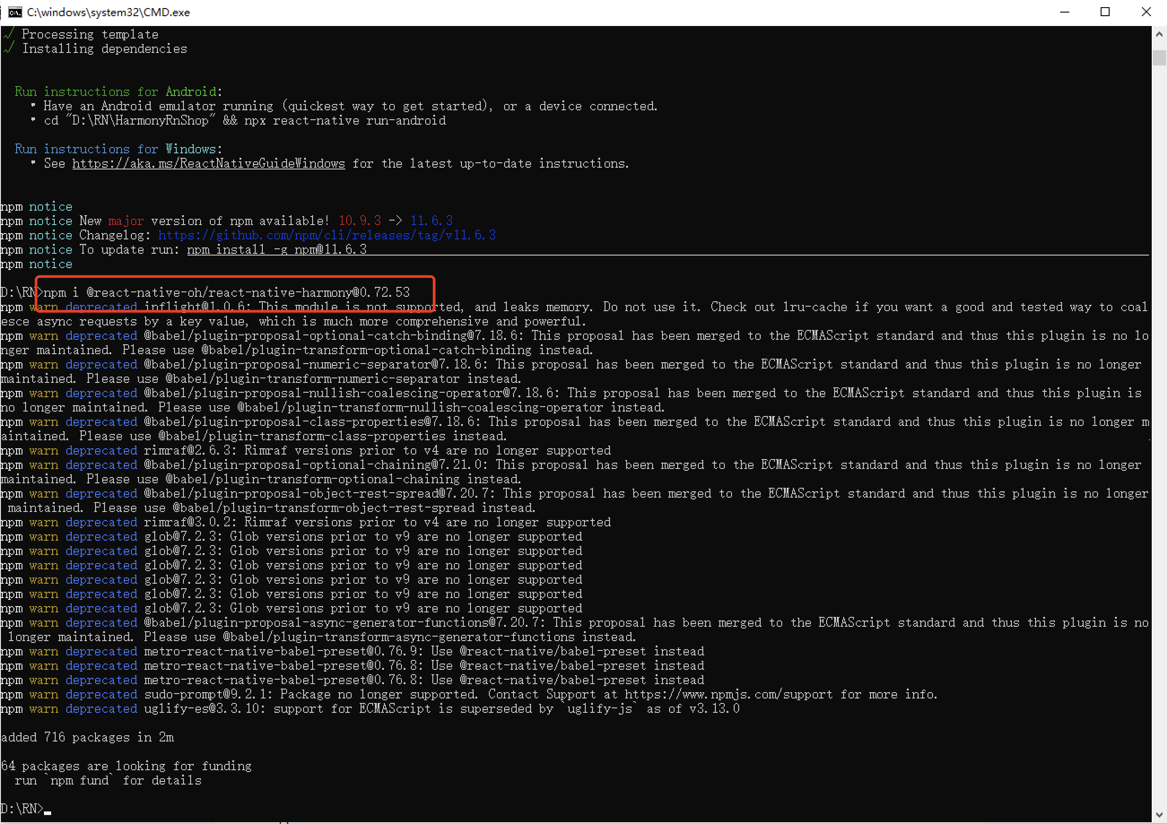Image resolution: width=1167 pixels, height=824 pixels.
Task: Click the GitHub npm changelog URL
Action: (x=327, y=235)
